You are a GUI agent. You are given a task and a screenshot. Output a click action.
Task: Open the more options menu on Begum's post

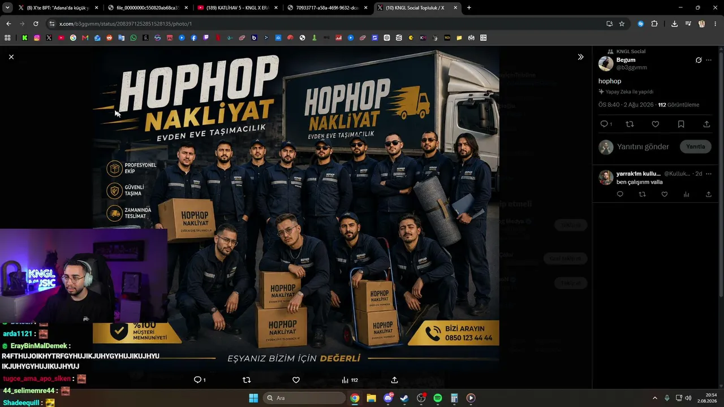pyautogui.click(x=709, y=60)
